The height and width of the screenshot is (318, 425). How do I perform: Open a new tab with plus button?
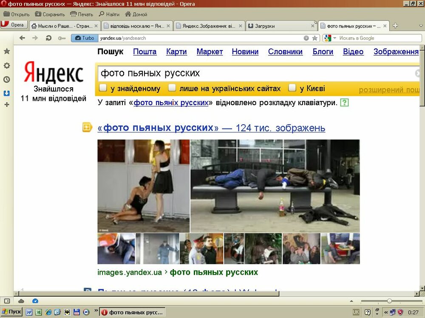pyautogui.click(x=395, y=26)
